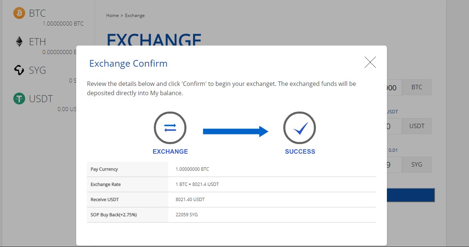The width and height of the screenshot is (469, 247).
Task: Click the Exchange Rate value text
Action: click(x=198, y=184)
